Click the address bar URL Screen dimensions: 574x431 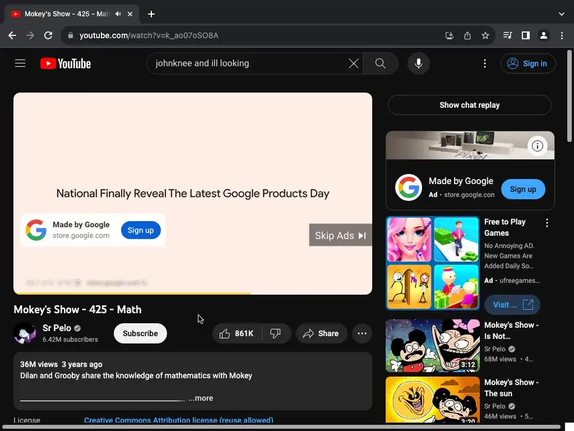point(149,35)
